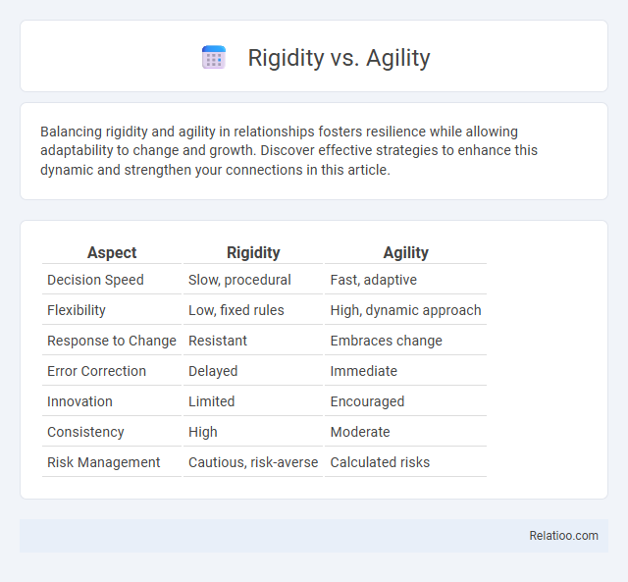
Task: Click the Rigidity vs. Agility title
Action: point(339,58)
